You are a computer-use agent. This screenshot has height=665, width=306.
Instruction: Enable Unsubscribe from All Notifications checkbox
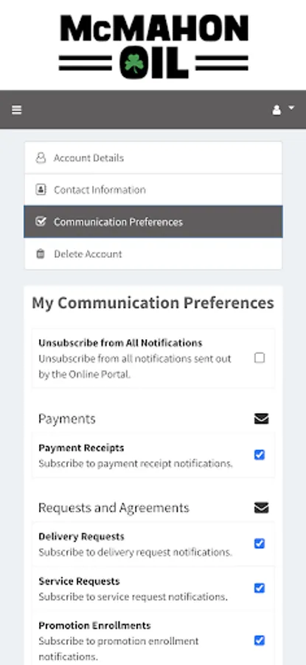click(x=260, y=358)
